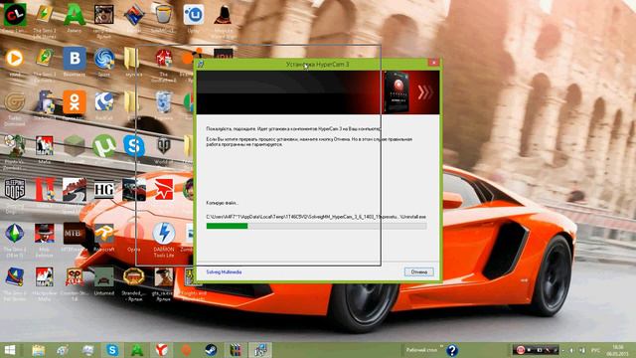Open the Opera desktop shortcut
The image size is (636, 358).
click(x=134, y=234)
